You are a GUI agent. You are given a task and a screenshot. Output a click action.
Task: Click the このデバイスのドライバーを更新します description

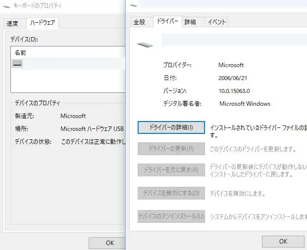(x=253, y=149)
